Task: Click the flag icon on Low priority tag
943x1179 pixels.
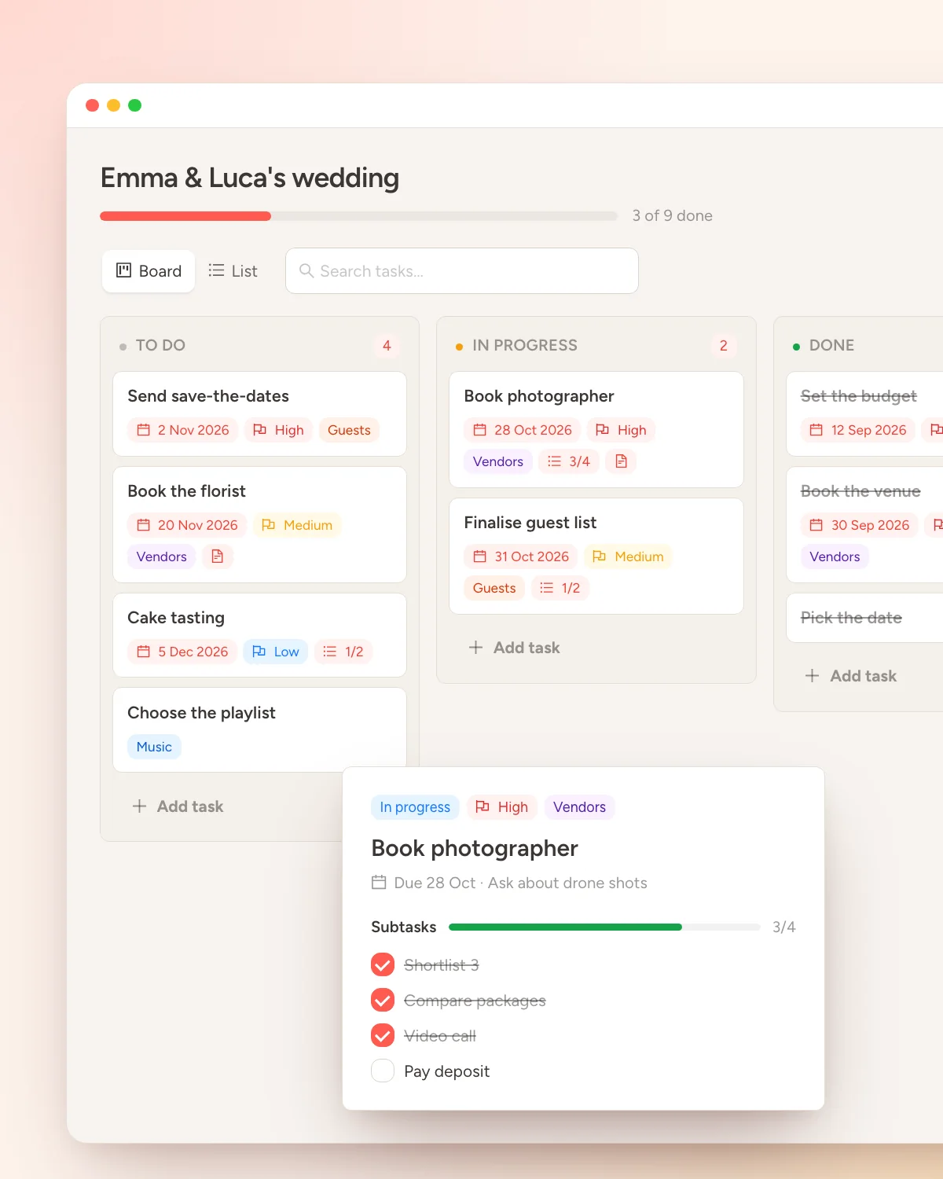Action: tap(259, 652)
